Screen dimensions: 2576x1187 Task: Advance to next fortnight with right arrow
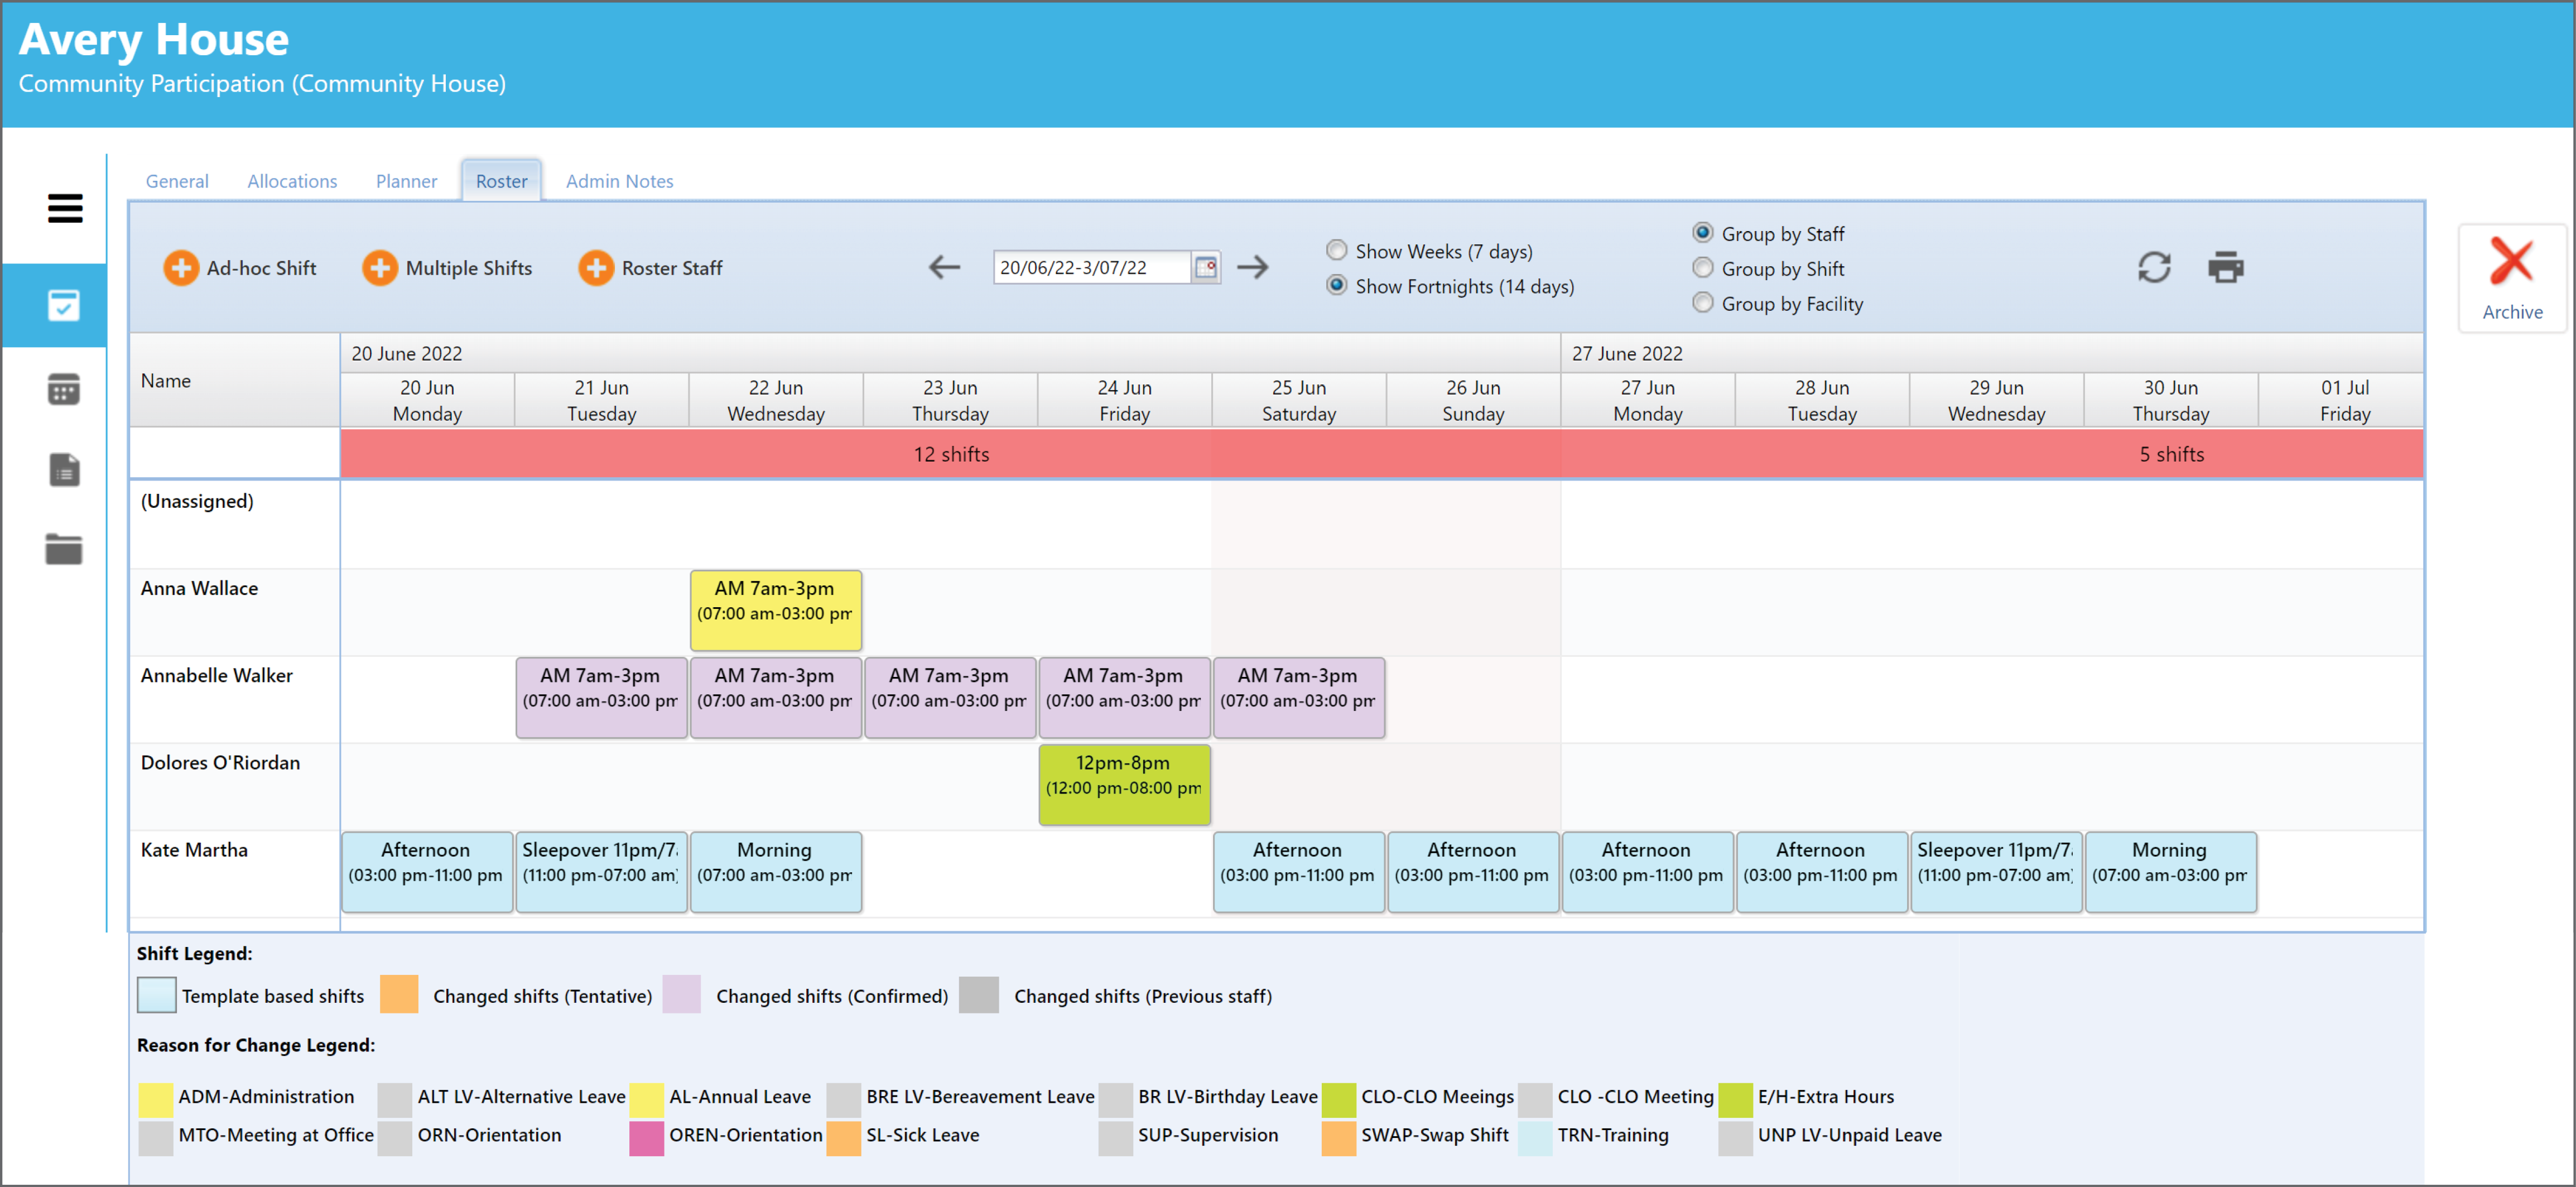1252,267
